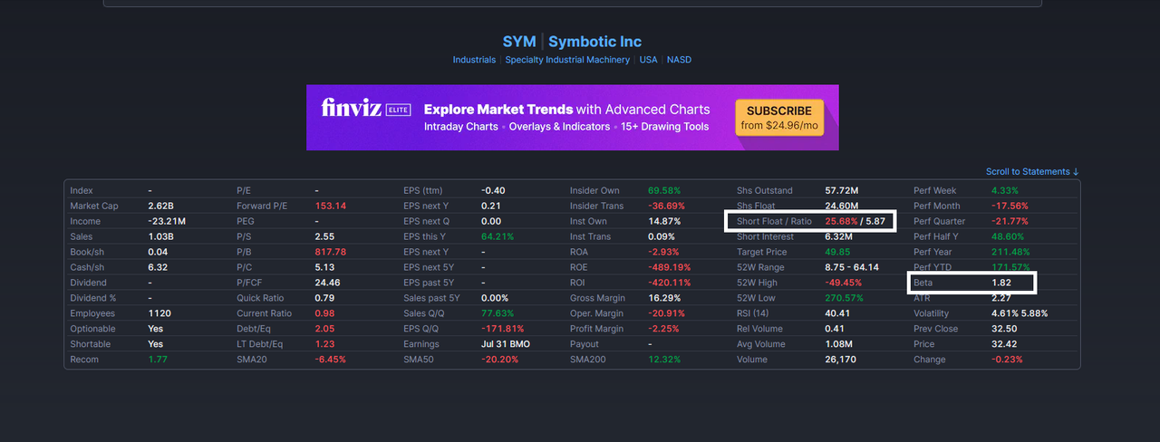The height and width of the screenshot is (442, 1160).
Task: Click the Book/sh value 0.04
Action: pyautogui.click(x=157, y=252)
